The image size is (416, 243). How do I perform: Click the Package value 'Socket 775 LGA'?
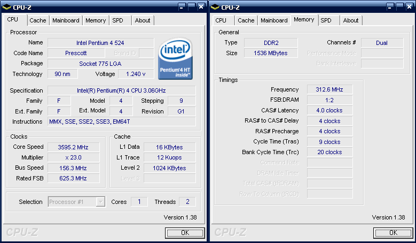tap(100, 64)
